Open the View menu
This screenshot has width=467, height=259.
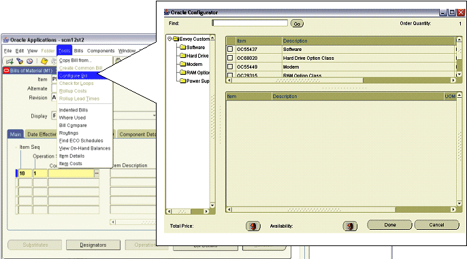point(33,51)
